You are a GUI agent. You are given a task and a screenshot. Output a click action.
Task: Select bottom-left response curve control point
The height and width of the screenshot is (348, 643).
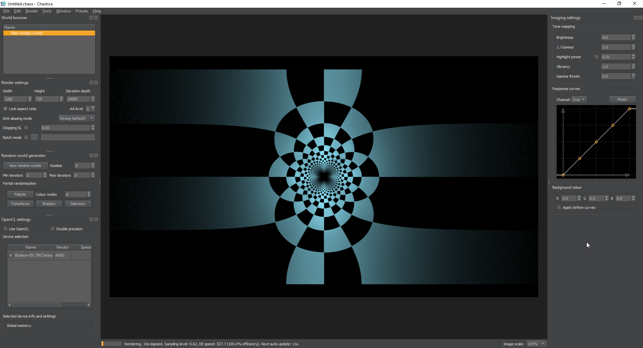563,175
